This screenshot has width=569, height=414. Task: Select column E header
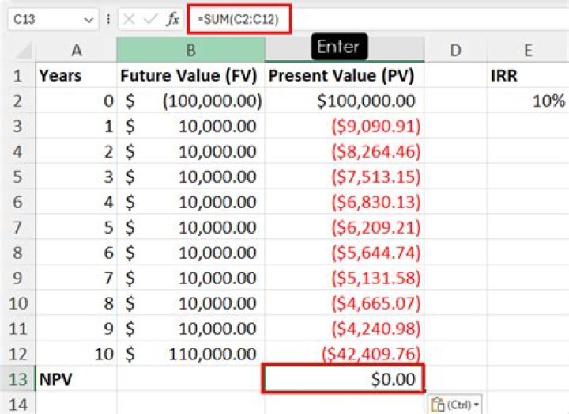pos(527,51)
